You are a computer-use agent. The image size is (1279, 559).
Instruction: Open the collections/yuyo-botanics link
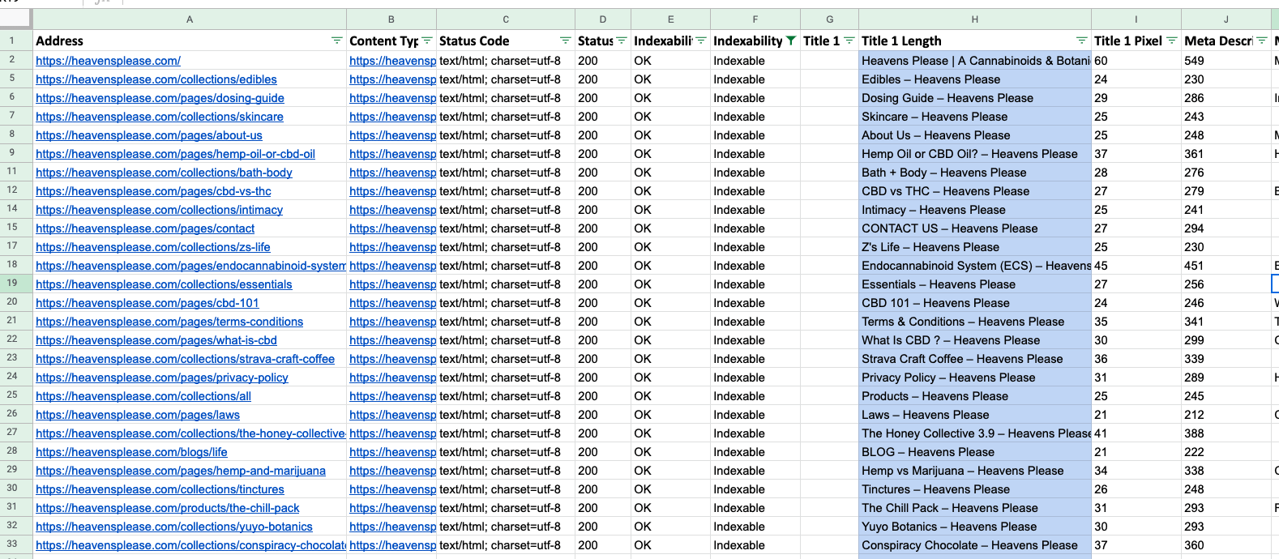coord(174,527)
